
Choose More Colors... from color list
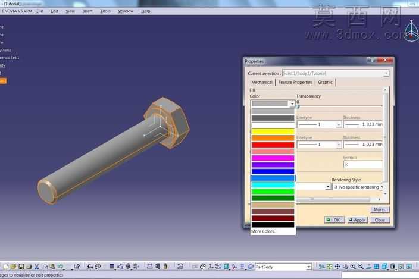(x=264, y=231)
